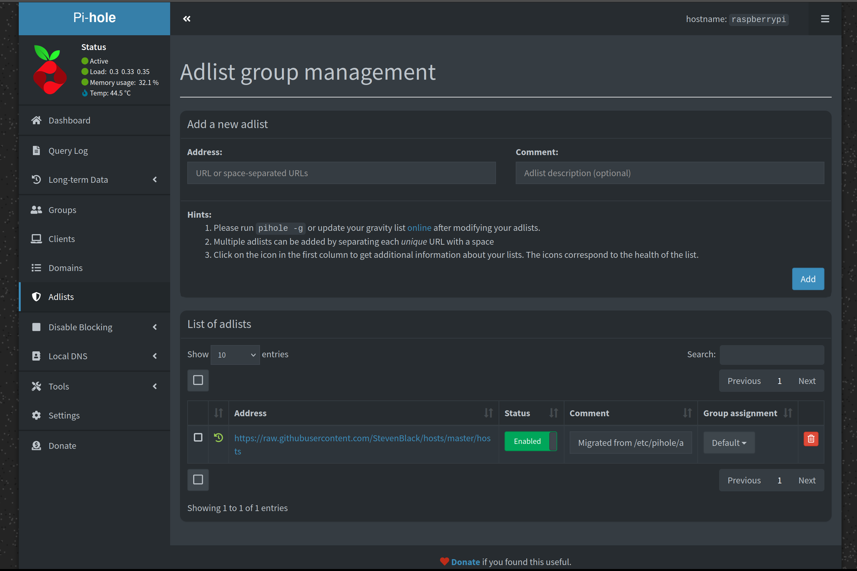Tick the select-all checkbox above table

tap(198, 380)
